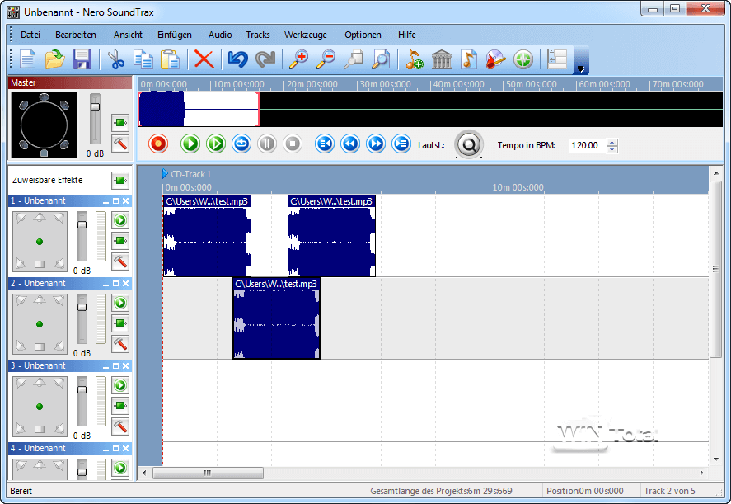Viewport: 731px width, 504px height.
Task: Click the Redo arrow icon
Action: click(265, 59)
